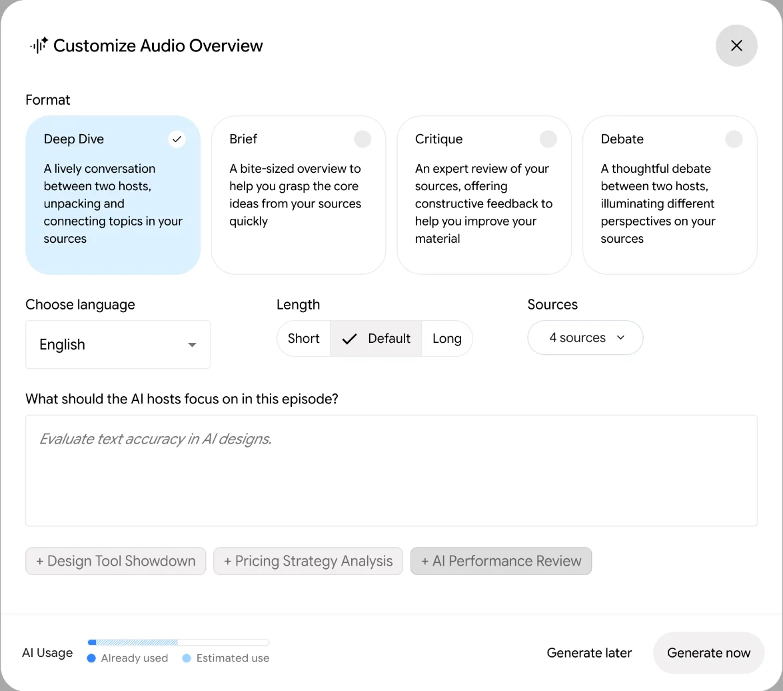
Task: Add the Pricing Strategy Analysis suggestion
Action: pos(308,561)
